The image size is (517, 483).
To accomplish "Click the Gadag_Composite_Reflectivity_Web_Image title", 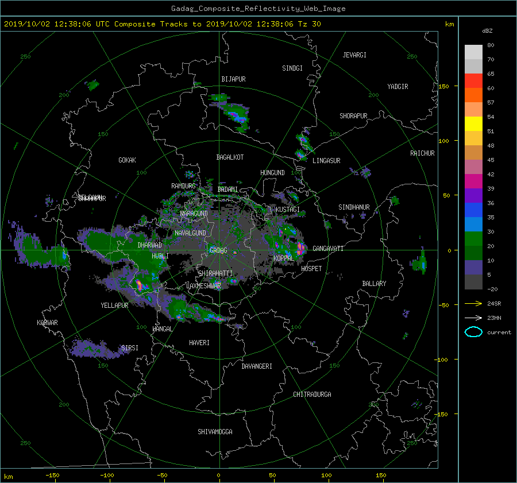I will 258,9.
